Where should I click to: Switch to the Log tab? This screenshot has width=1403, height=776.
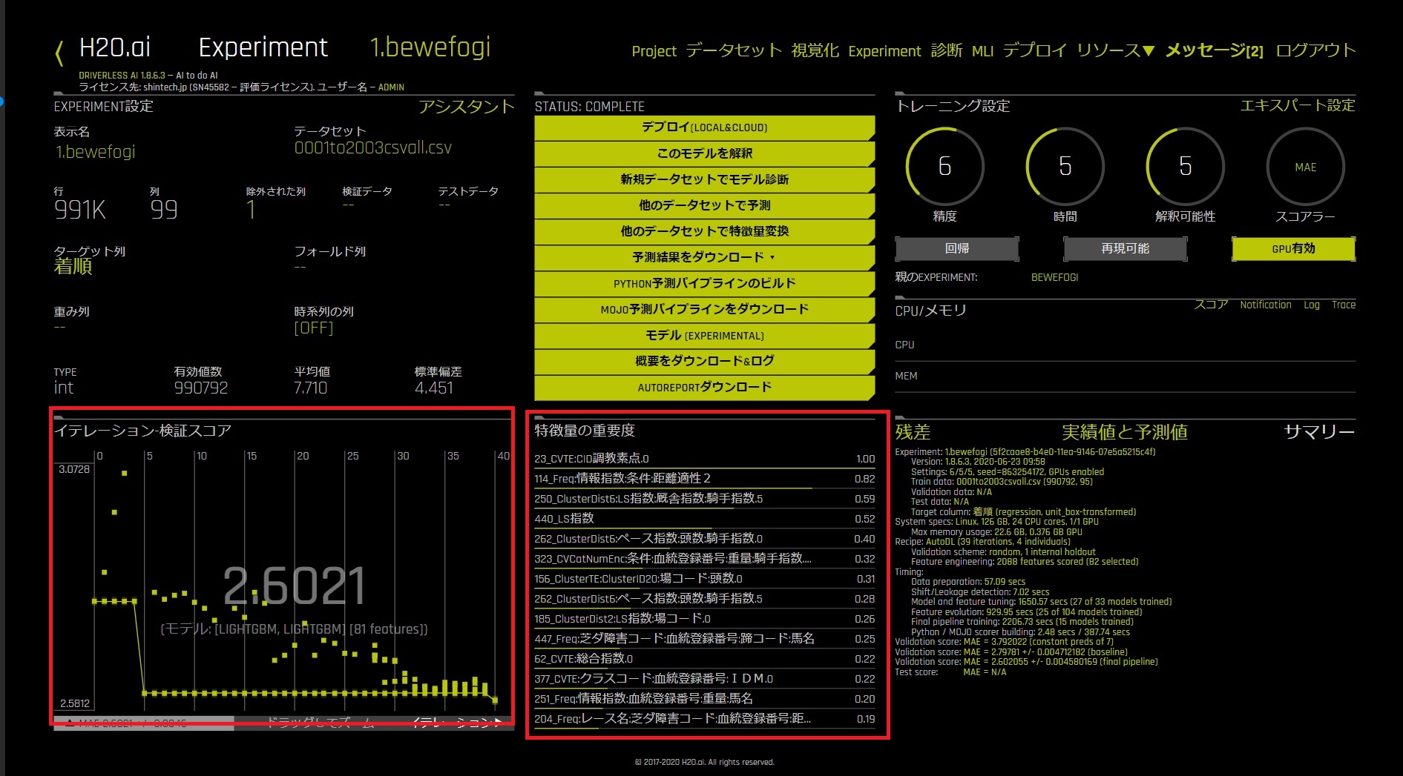[1312, 305]
